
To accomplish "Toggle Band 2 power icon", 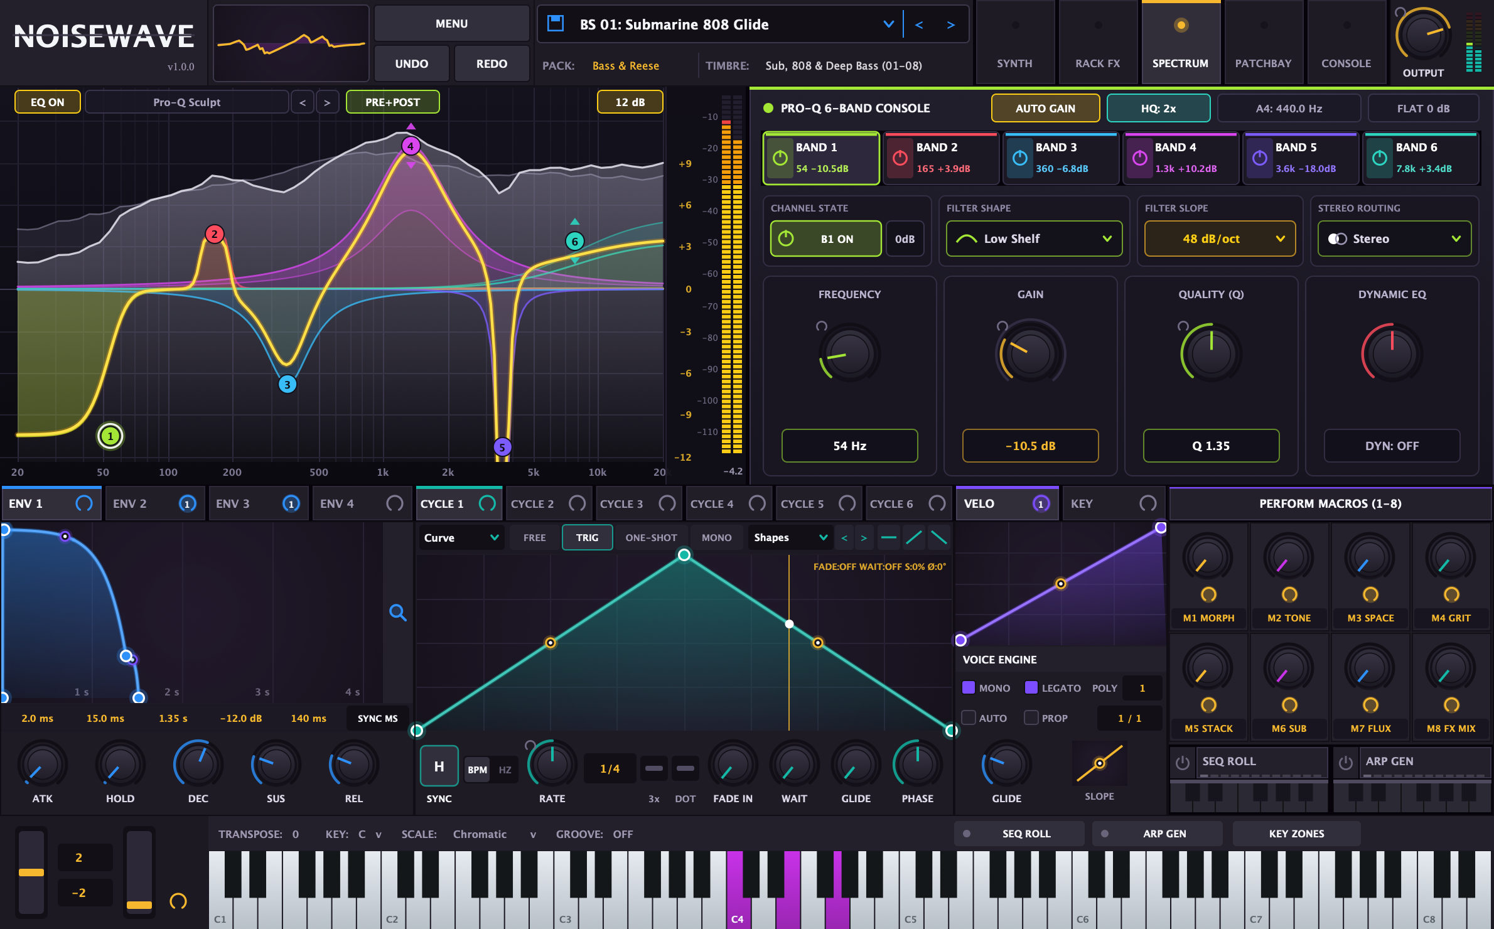I will (x=900, y=158).
